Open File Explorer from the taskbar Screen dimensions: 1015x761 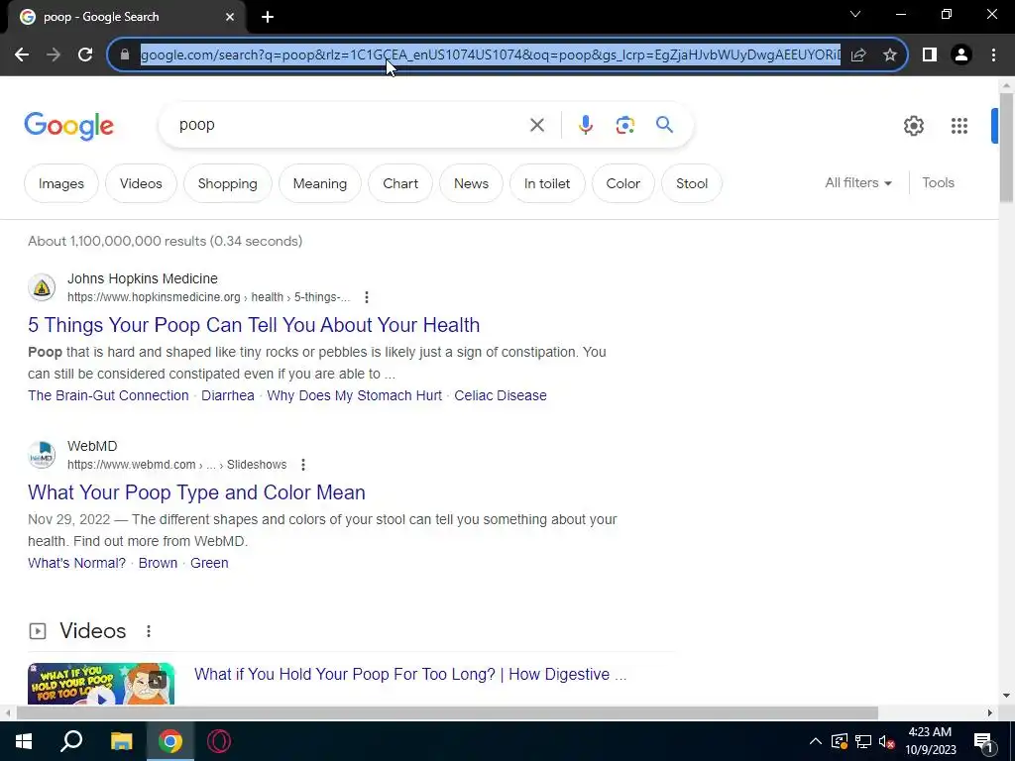(121, 741)
